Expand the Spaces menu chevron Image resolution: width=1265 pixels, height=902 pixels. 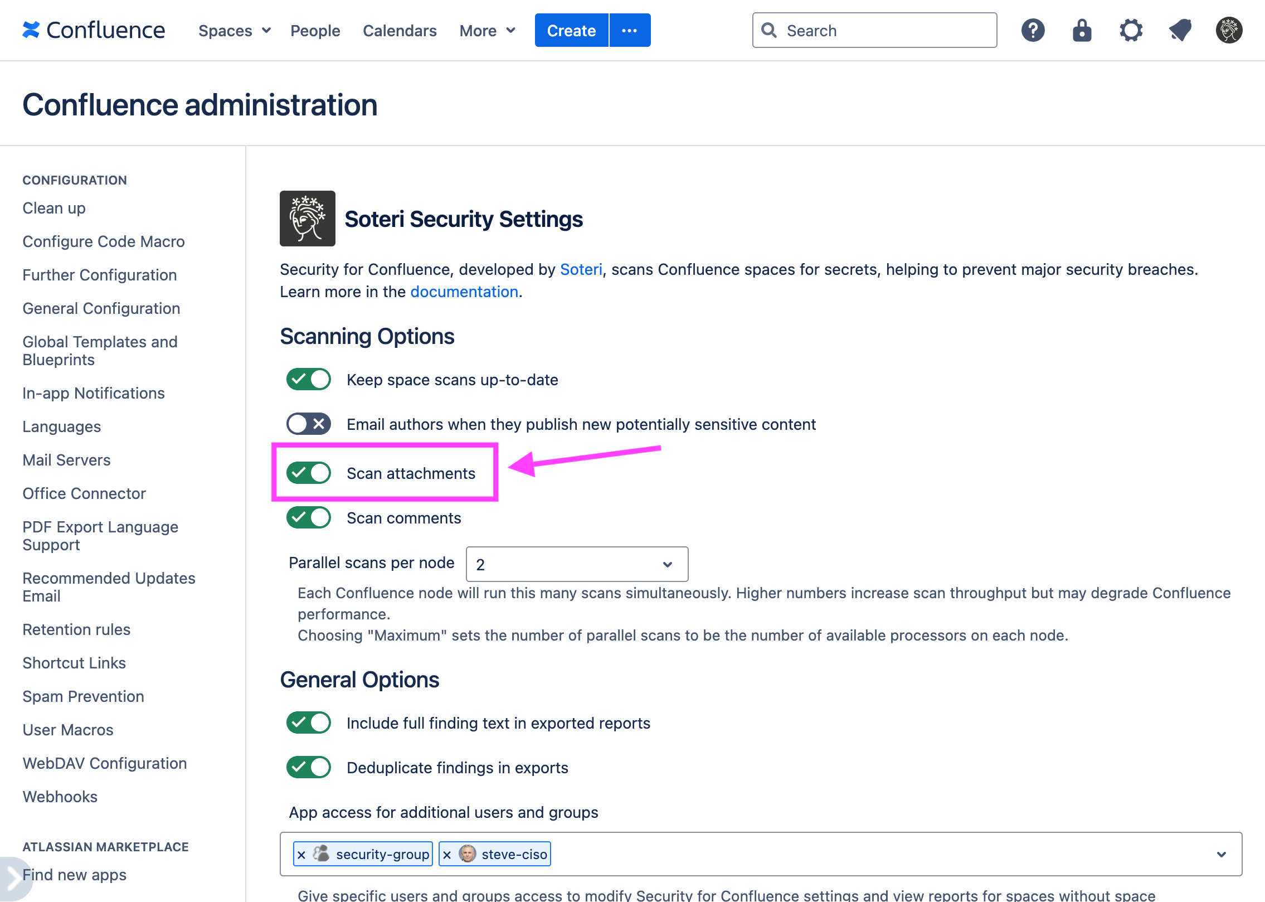tap(266, 30)
